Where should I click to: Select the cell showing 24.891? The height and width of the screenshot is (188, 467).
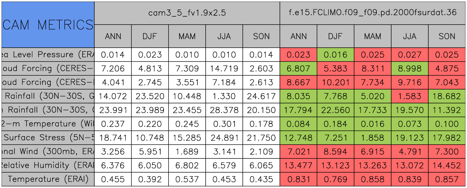tap(224, 138)
